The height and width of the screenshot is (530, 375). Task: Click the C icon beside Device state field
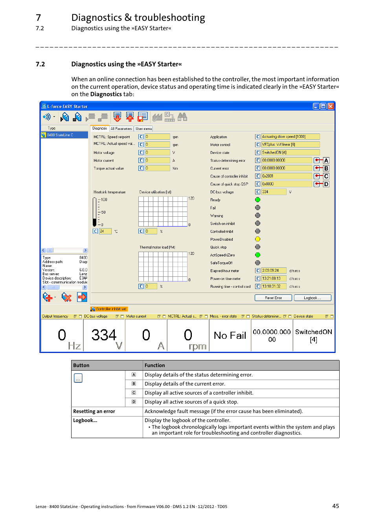[257, 153]
